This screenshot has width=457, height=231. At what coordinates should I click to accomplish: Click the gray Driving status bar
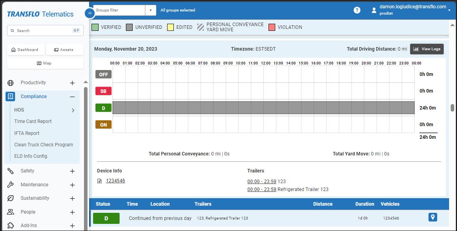coord(263,108)
